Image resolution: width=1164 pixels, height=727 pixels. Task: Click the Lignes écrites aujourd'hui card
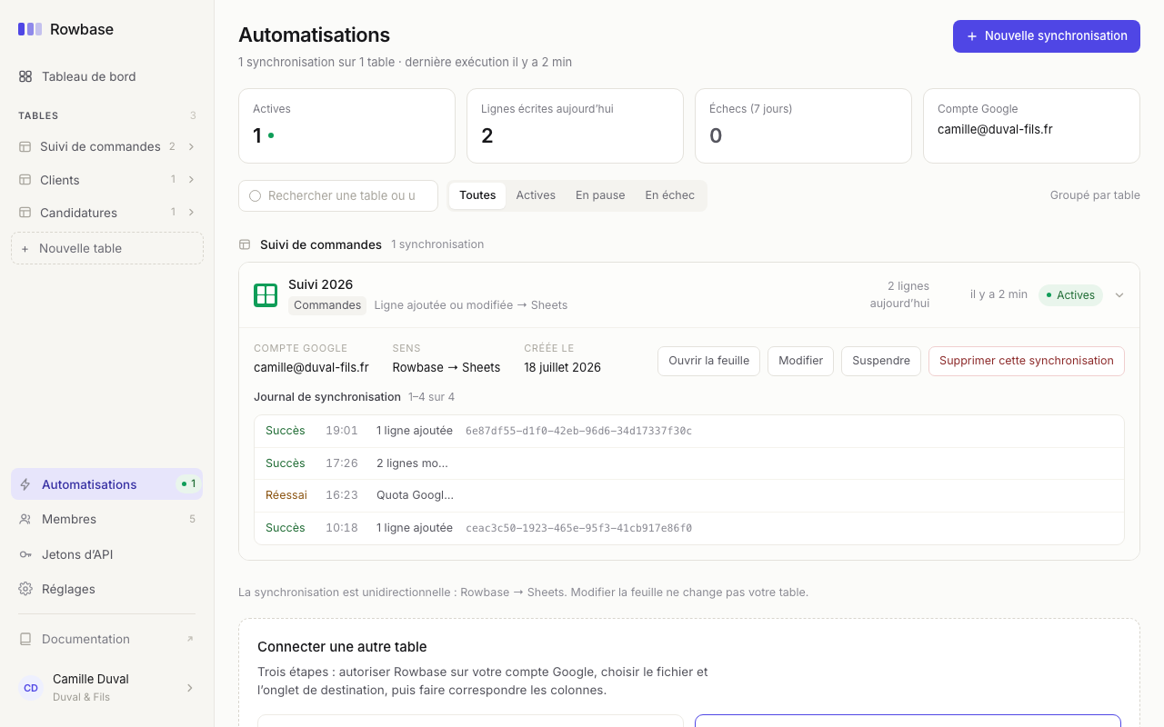575,125
